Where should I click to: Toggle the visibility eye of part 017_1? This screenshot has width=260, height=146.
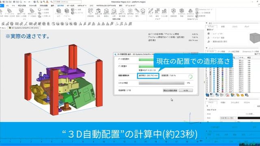pos(214,90)
